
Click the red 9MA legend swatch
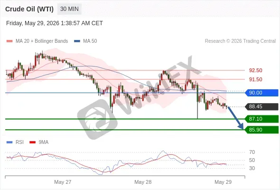(x=32, y=142)
